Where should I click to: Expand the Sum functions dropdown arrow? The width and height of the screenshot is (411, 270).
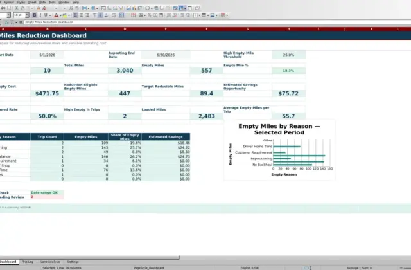16,22
